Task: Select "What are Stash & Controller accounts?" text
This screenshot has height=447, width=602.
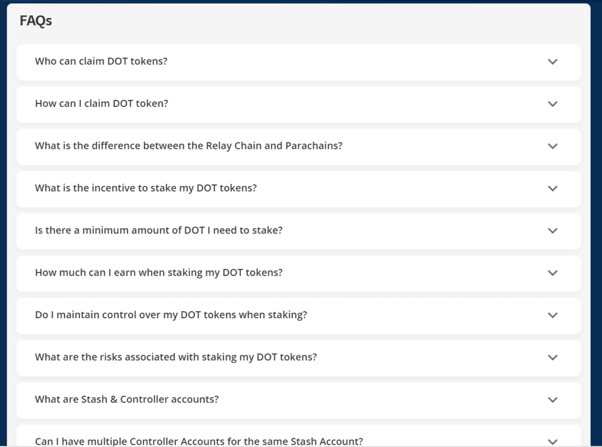Action: coord(127,400)
